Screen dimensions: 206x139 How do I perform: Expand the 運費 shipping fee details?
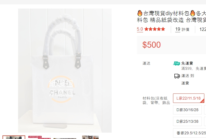pos(185,83)
